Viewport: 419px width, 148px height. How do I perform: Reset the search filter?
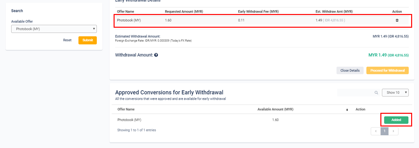[67, 40]
